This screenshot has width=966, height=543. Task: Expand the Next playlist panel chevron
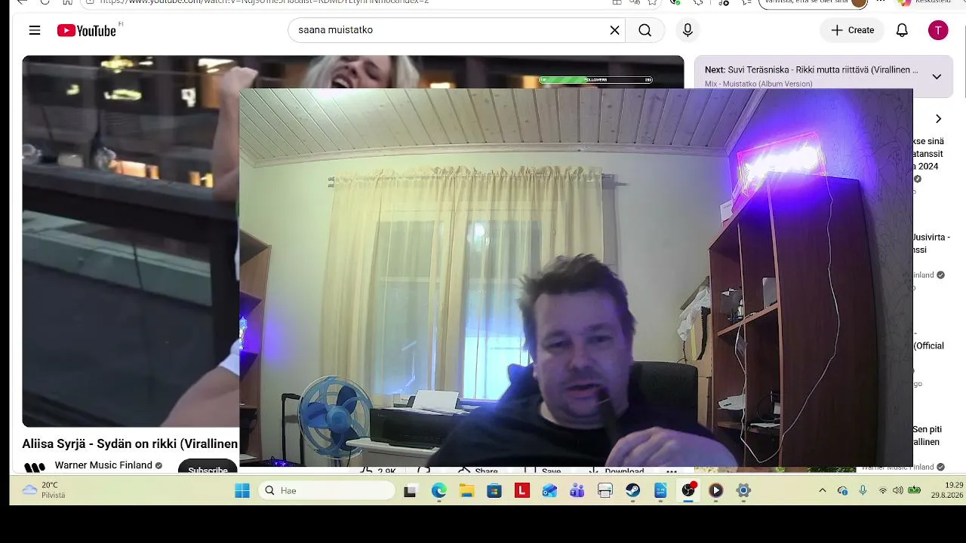point(937,76)
